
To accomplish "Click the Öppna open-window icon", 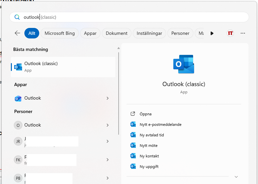I will coord(132,114).
